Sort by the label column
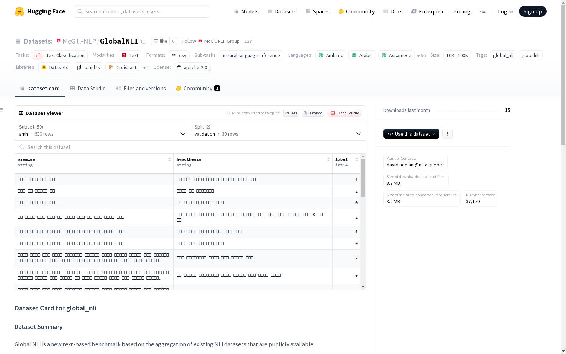Viewport: 566px width, 354px height. [357, 159]
